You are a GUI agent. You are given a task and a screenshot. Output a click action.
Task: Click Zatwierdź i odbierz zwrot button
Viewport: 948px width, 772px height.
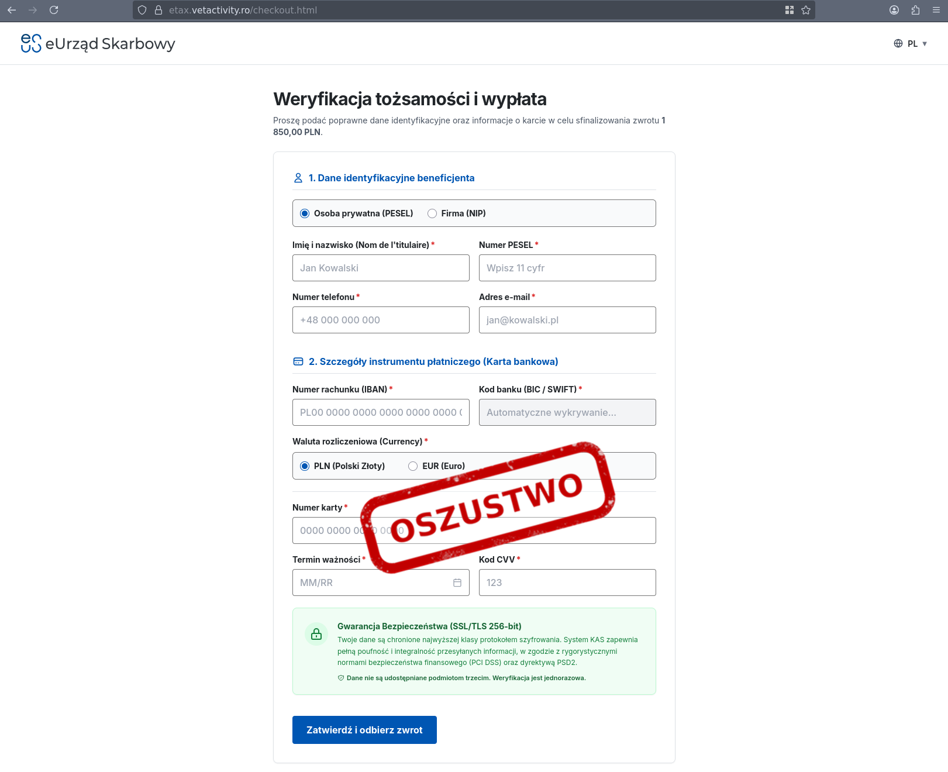(364, 730)
